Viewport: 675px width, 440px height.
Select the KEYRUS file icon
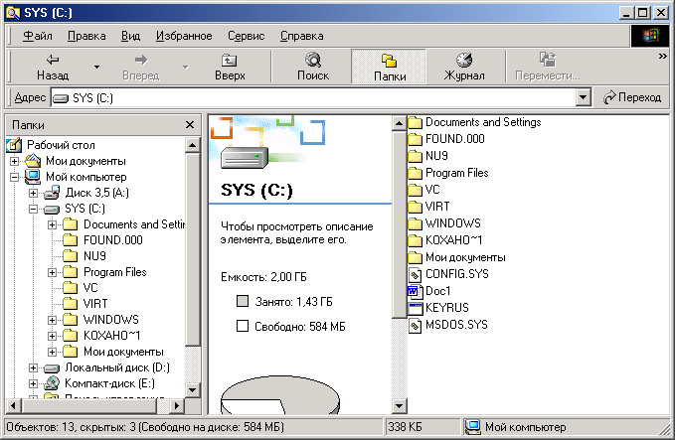pos(415,308)
